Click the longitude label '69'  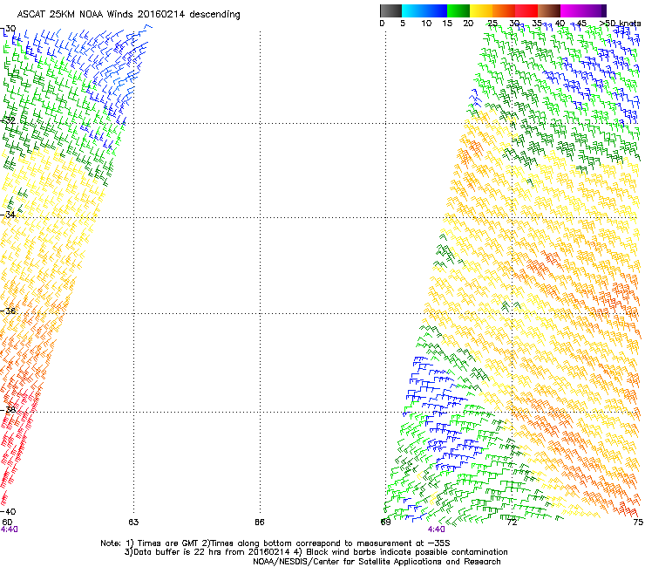(385, 523)
